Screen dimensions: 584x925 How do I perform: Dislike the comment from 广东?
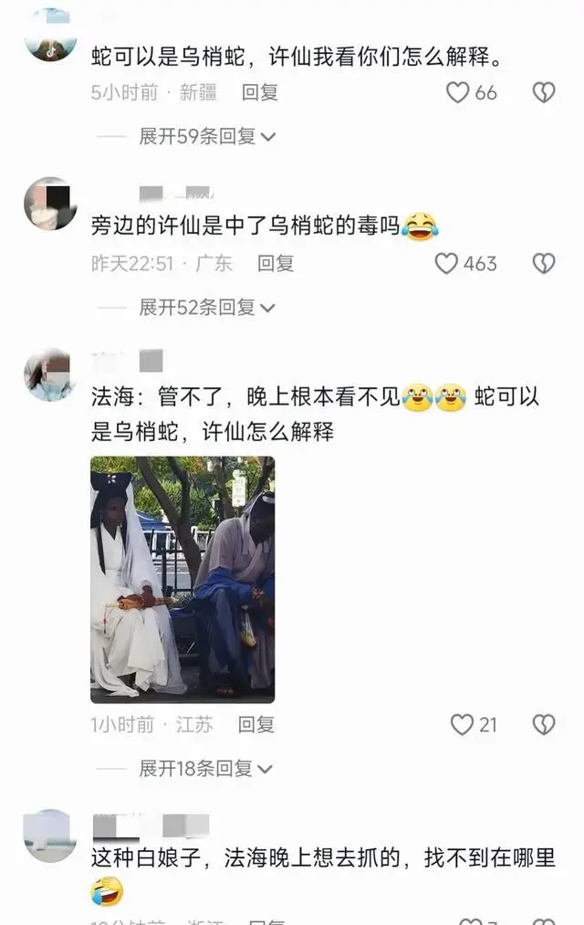click(543, 263)
